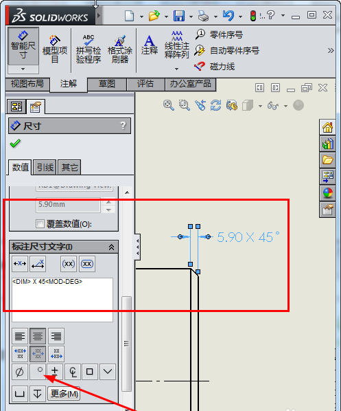
Task: Set dimension text right justify
Action: tap(56, 336)
